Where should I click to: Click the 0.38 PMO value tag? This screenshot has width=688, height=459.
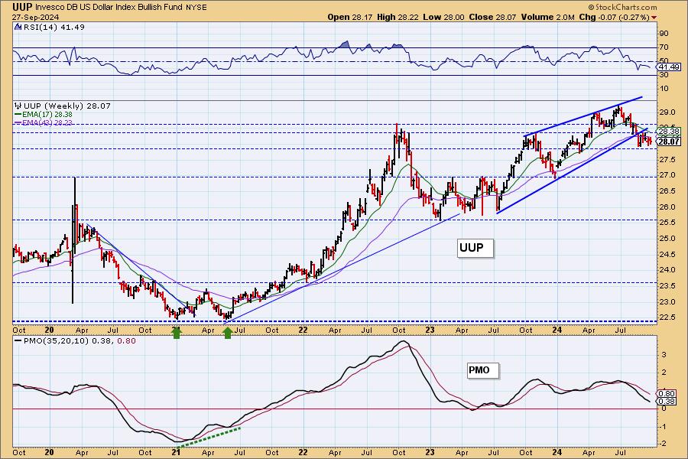click(667, 402)
